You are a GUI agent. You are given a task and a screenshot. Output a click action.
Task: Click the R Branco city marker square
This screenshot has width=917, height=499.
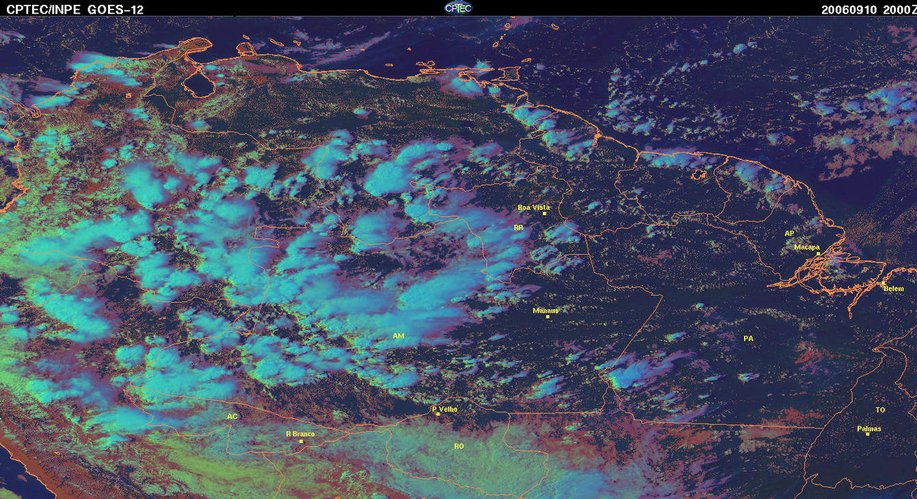301,442
